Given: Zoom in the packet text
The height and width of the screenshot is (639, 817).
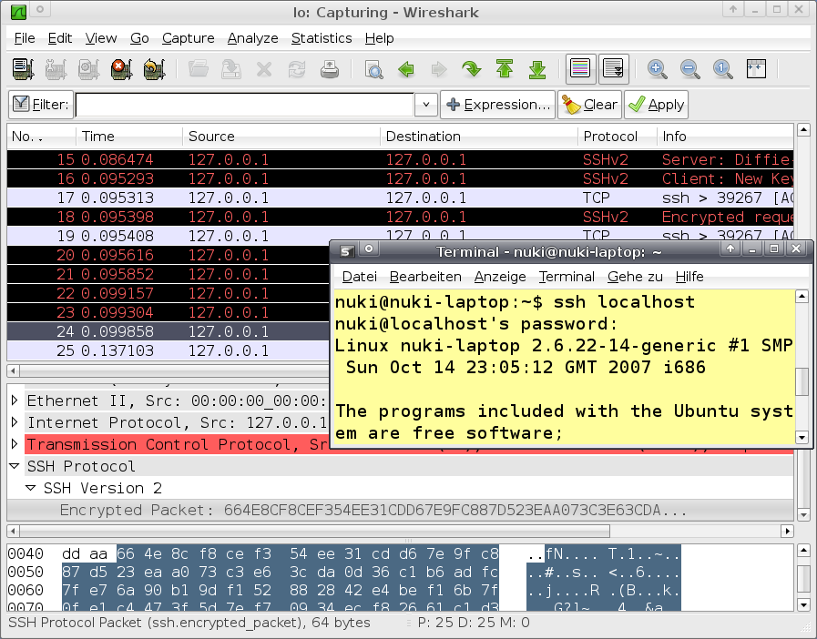Looking at the screenshot, I should point(657,69).
